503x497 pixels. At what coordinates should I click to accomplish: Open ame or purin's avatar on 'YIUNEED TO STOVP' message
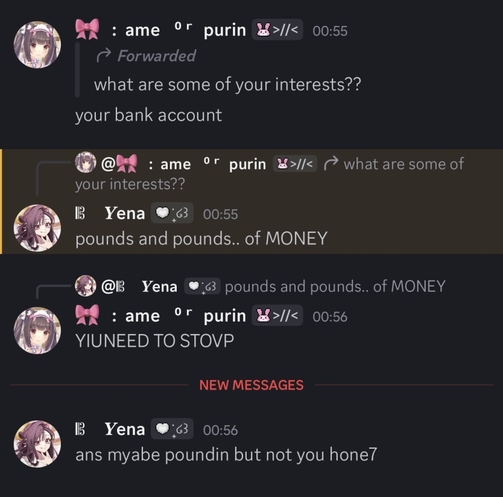point(37,331)
